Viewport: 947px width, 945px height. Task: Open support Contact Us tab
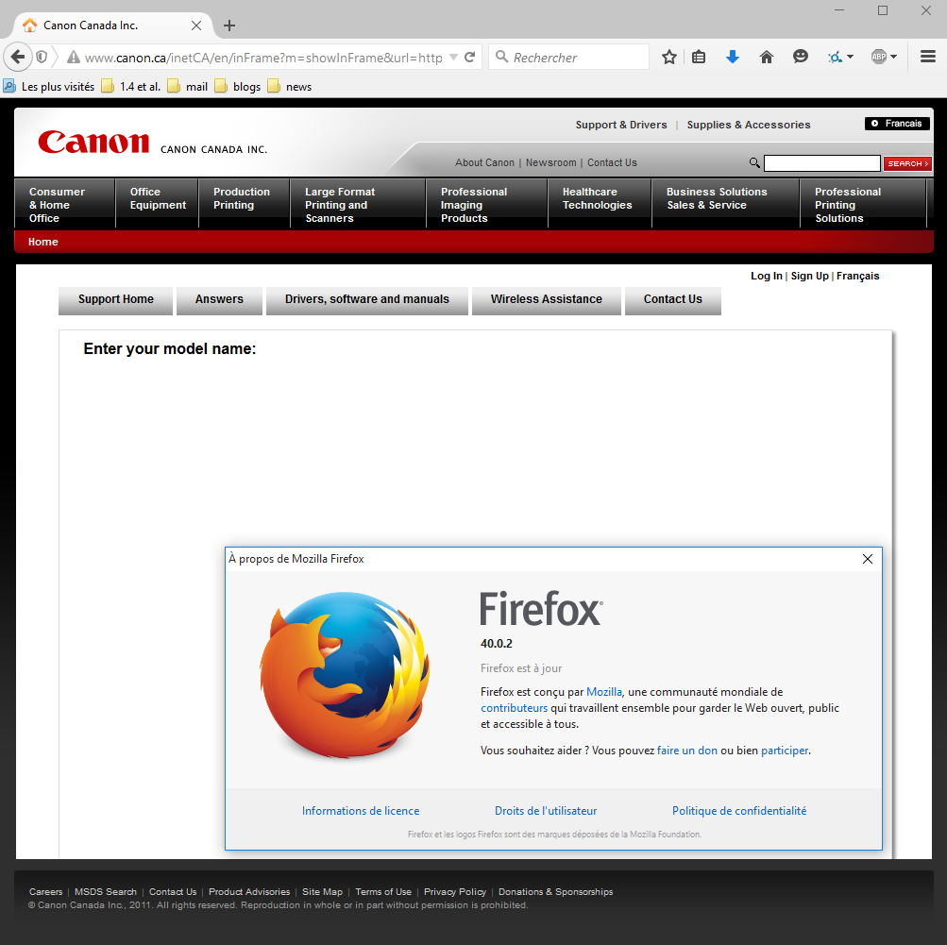click(673, 300)
